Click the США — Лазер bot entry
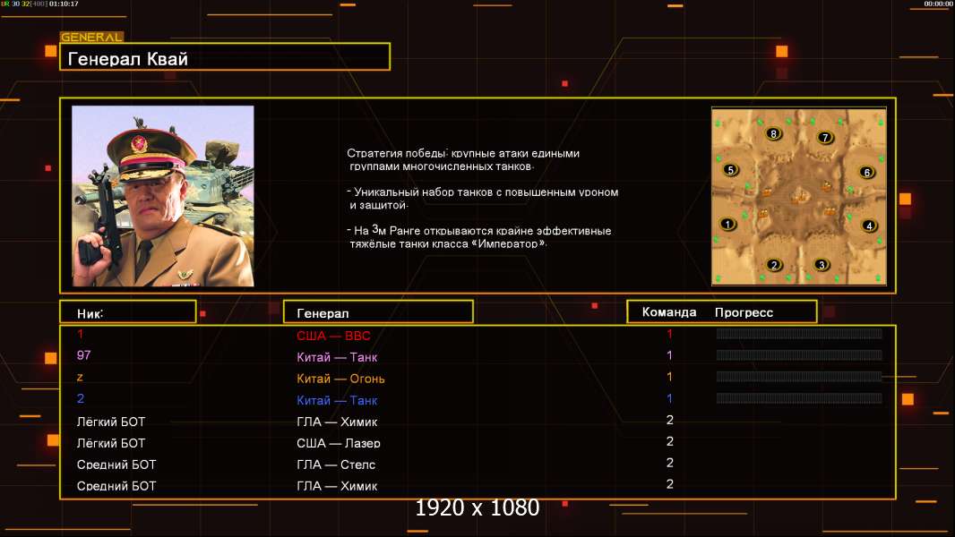 [x=339, y=443]
